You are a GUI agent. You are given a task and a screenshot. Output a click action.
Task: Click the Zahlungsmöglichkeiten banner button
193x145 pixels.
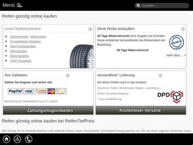(48, 110)
